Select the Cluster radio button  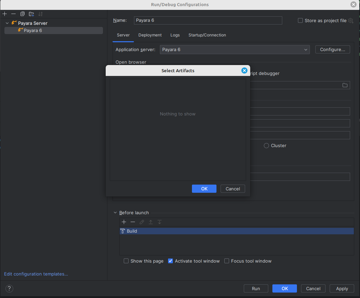[267, 145]
